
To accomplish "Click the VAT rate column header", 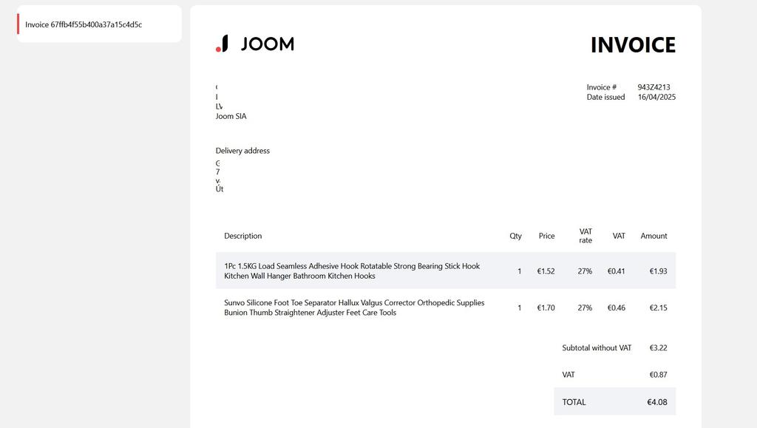I will point(585,236).
